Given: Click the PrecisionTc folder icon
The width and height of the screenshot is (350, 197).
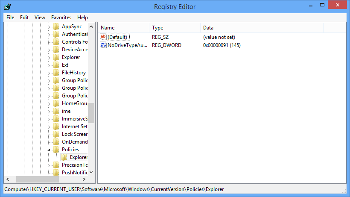Looking at the screenshot, I should tap(56, 165).
